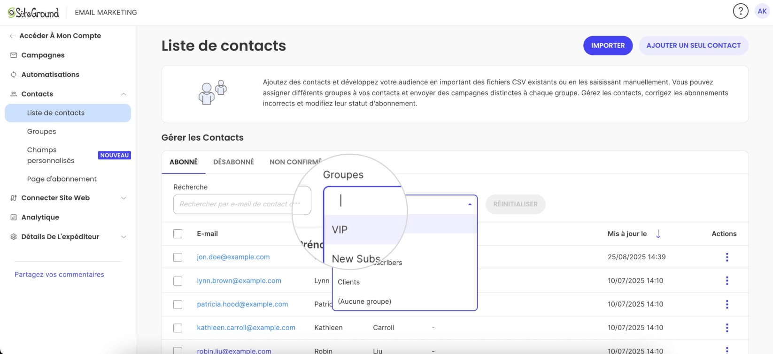Open actions menu for jon.doe@example.com
This screenshot has height=354, width=773.
[727, 257]
